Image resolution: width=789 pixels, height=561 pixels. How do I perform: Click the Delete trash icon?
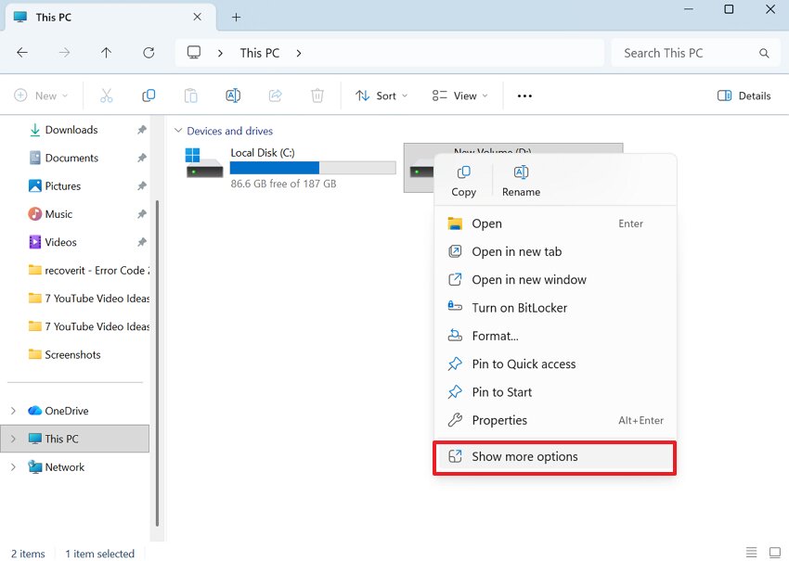point(317,96)
